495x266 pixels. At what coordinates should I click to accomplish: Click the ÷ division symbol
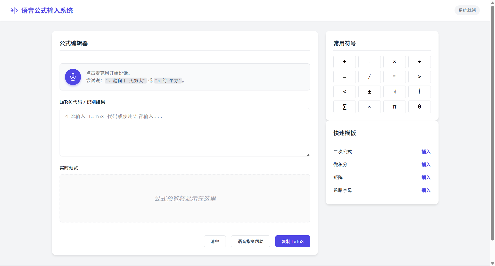pos(419,62)
